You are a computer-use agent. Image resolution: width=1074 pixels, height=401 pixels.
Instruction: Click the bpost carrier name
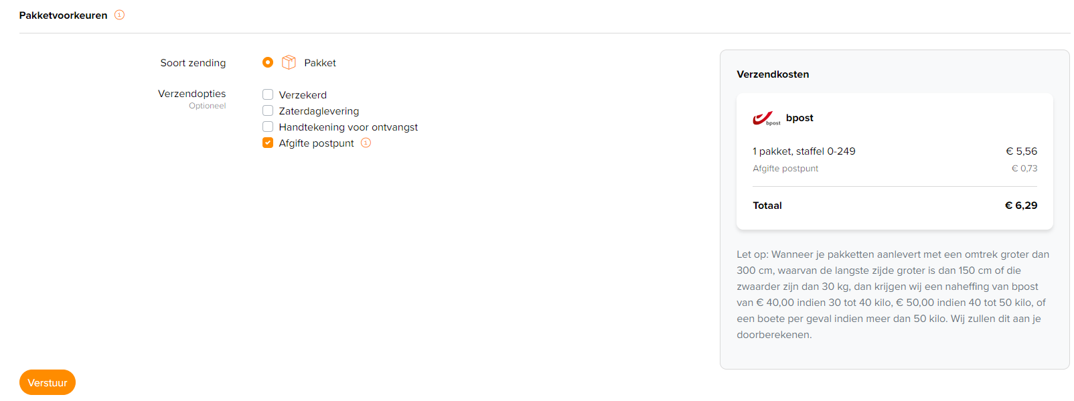799,118
